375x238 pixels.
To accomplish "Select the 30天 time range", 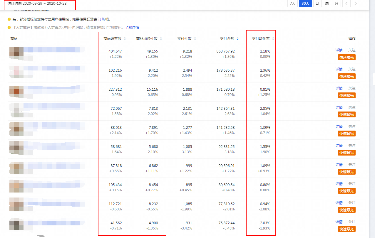I will point(305,4).
